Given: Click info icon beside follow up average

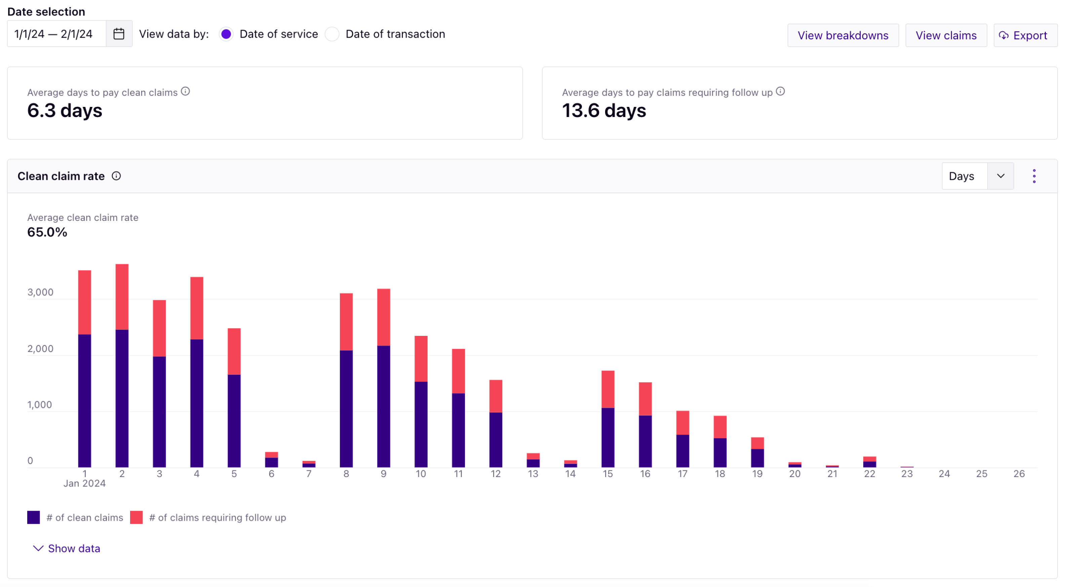Looking at the screenshot, I should point(780,91).
